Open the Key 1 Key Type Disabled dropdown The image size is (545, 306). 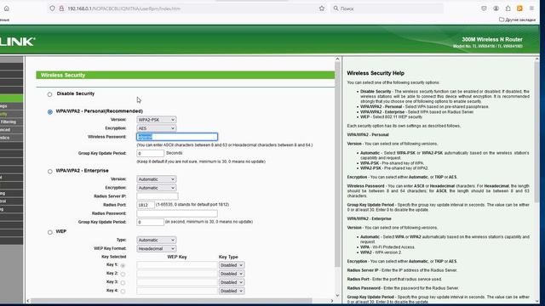click(232, 265)
